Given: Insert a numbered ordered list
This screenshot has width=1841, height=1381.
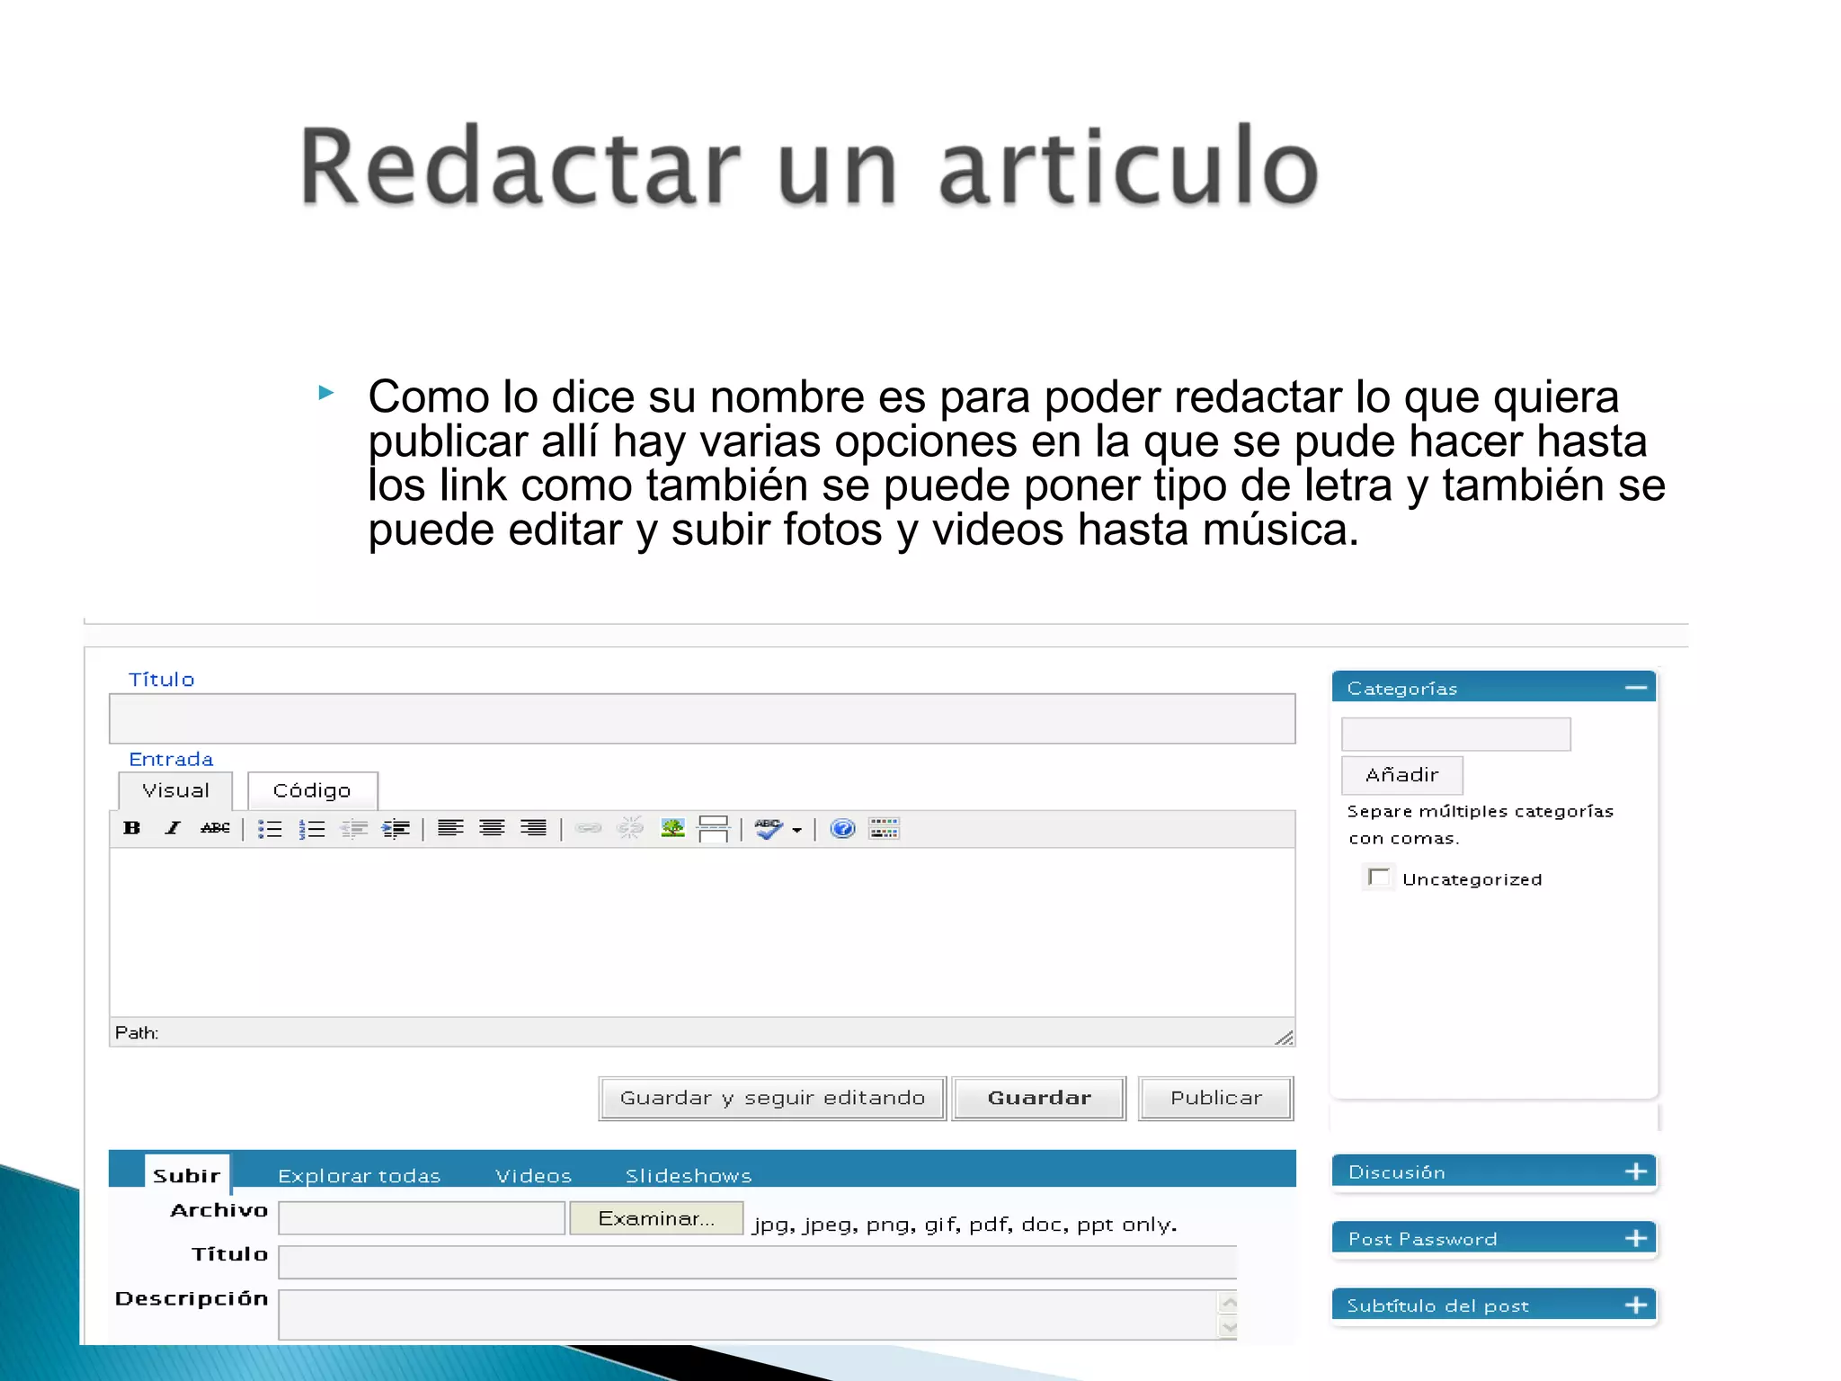Looking at the screenshot, I should [311, 829].
